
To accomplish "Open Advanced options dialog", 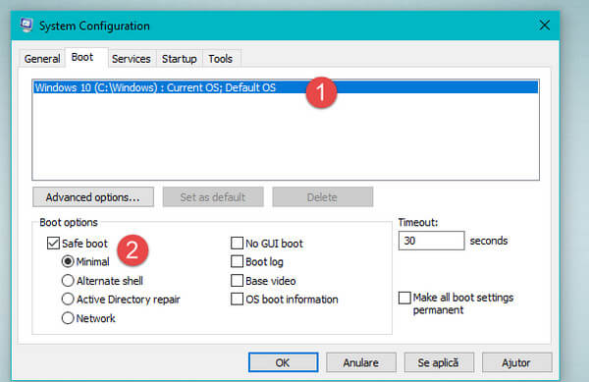I will pyautogui.click(x=93, y=197).
